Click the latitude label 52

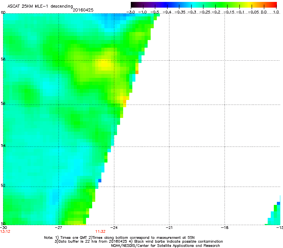(3, 185)
